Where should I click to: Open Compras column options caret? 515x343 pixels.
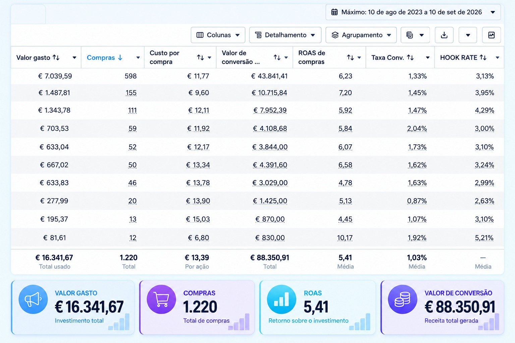138,58
